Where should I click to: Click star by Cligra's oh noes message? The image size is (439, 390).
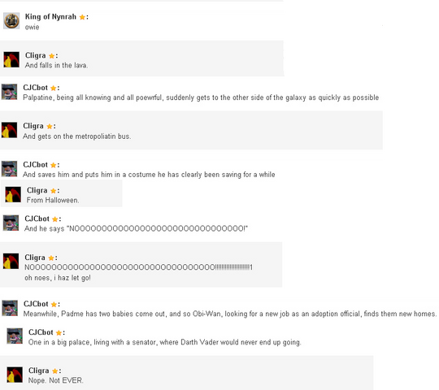(x=51, y=258)
